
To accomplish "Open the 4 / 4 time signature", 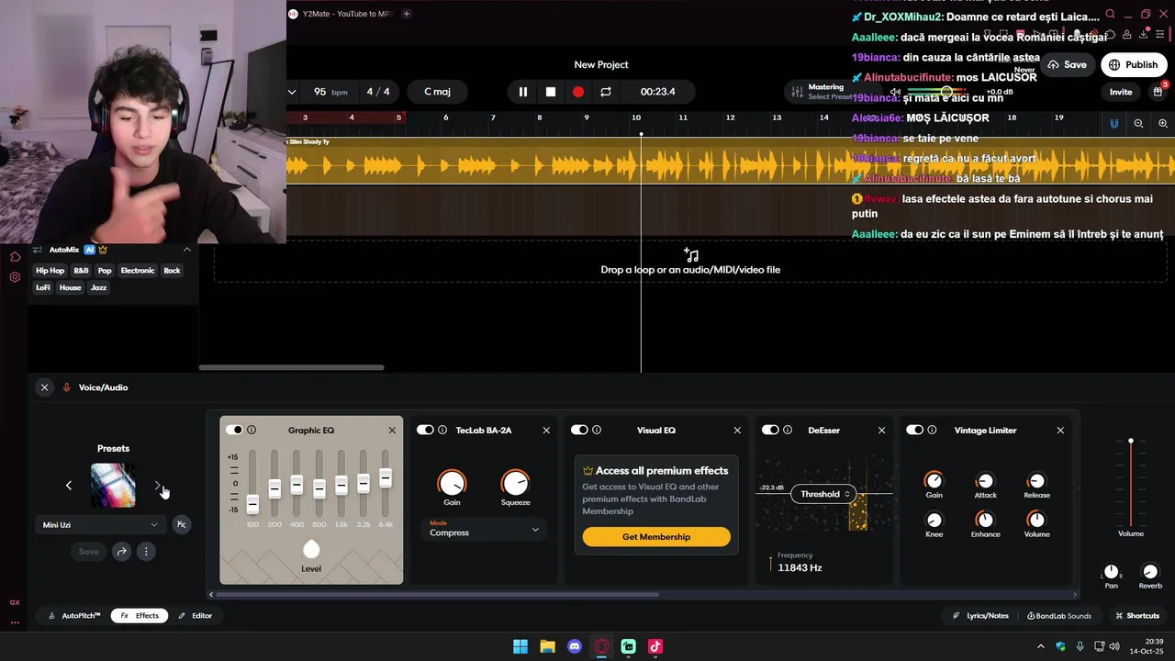I will [x=378, y=92].
